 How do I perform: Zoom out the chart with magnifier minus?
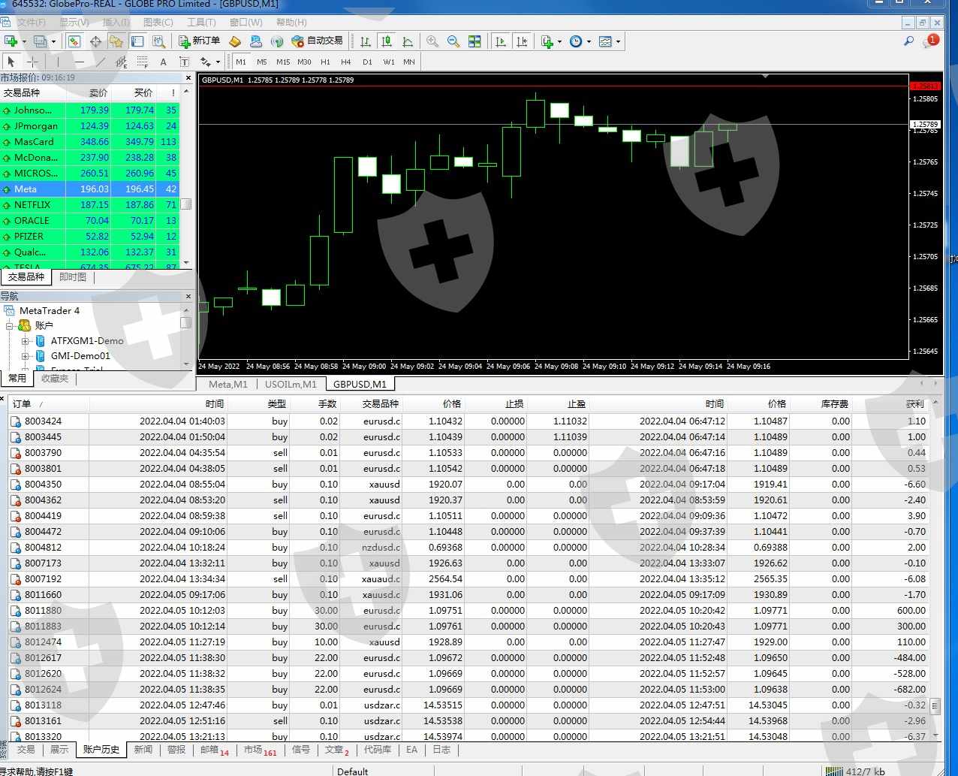(x=453, y=41)
